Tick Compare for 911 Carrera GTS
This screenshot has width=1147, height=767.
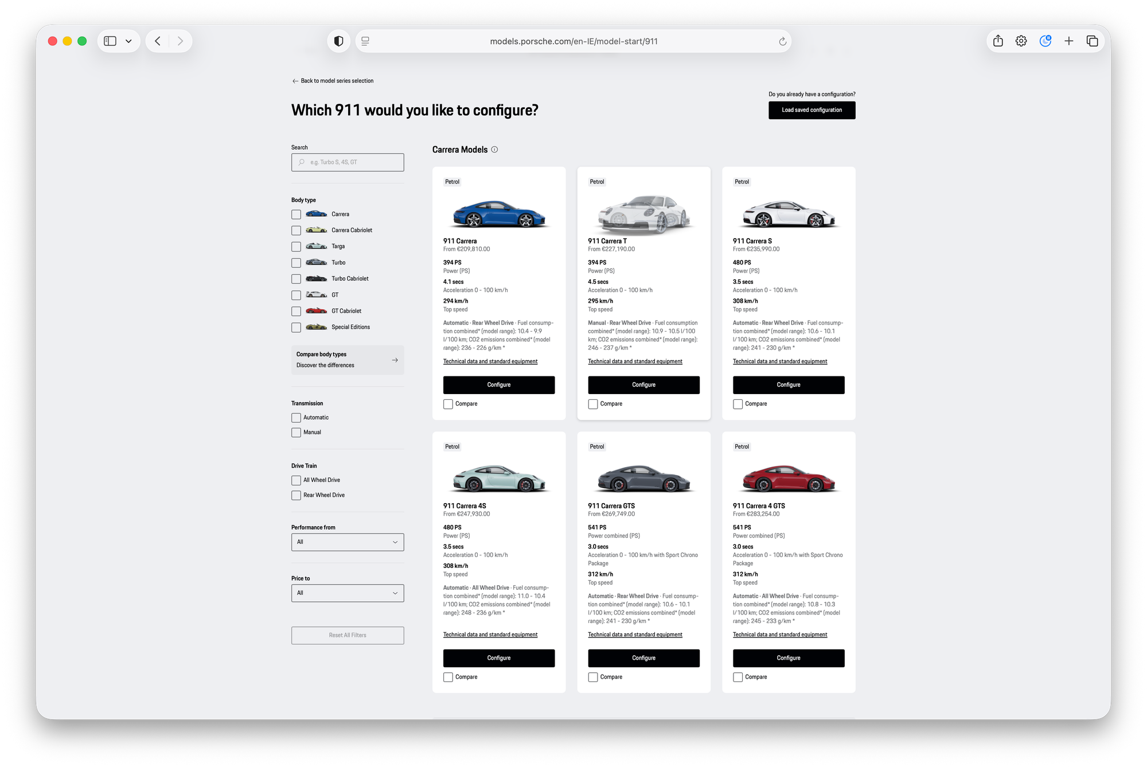click(593, 678)
